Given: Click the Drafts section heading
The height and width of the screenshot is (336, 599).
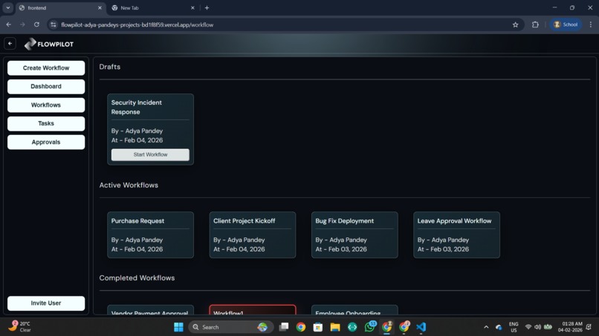Looking at the screenshot, I should click(110, 67).
